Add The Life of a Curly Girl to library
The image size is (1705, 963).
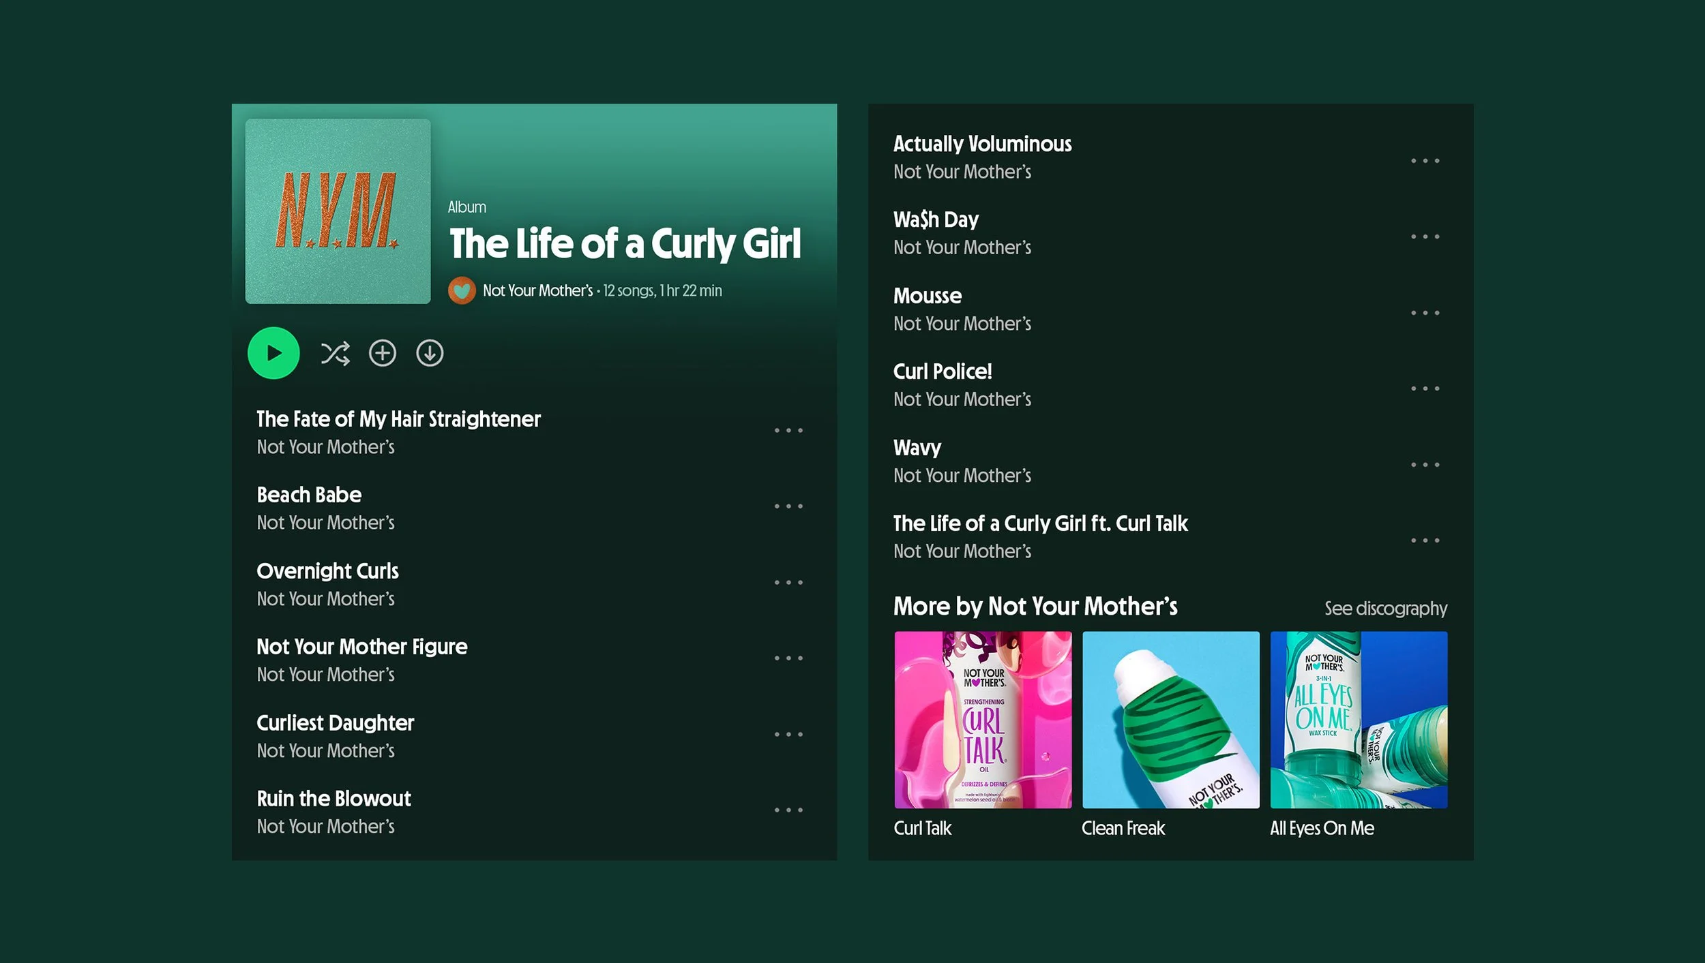point(383,353)
